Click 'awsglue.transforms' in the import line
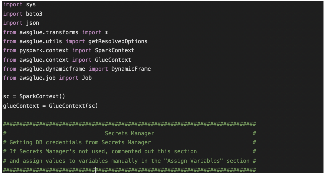Viewport: 325px width, 175px height. coord(49,32)
